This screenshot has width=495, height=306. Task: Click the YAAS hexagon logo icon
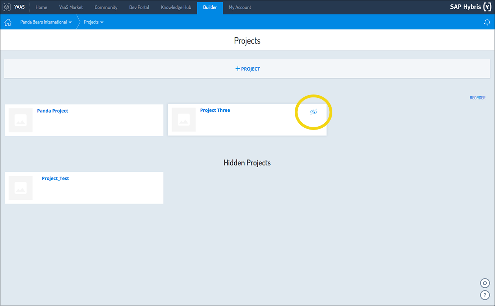click(7, 7)
